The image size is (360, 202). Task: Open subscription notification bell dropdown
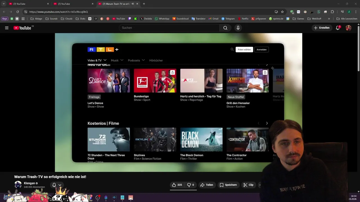[x=57, y=185]
